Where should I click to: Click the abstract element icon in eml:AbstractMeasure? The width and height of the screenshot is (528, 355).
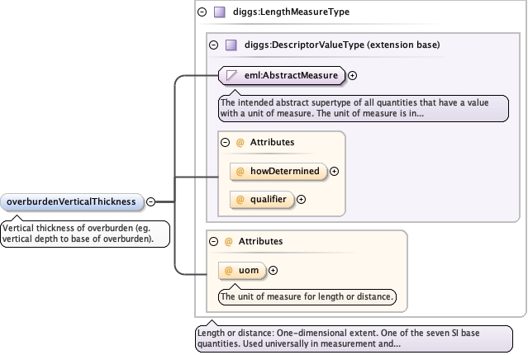pyautogui.click(x=232, y=76)
